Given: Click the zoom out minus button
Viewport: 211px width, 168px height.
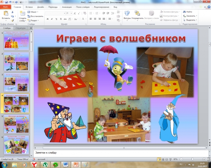Looking at the screenshot, I should click(181, 159).
